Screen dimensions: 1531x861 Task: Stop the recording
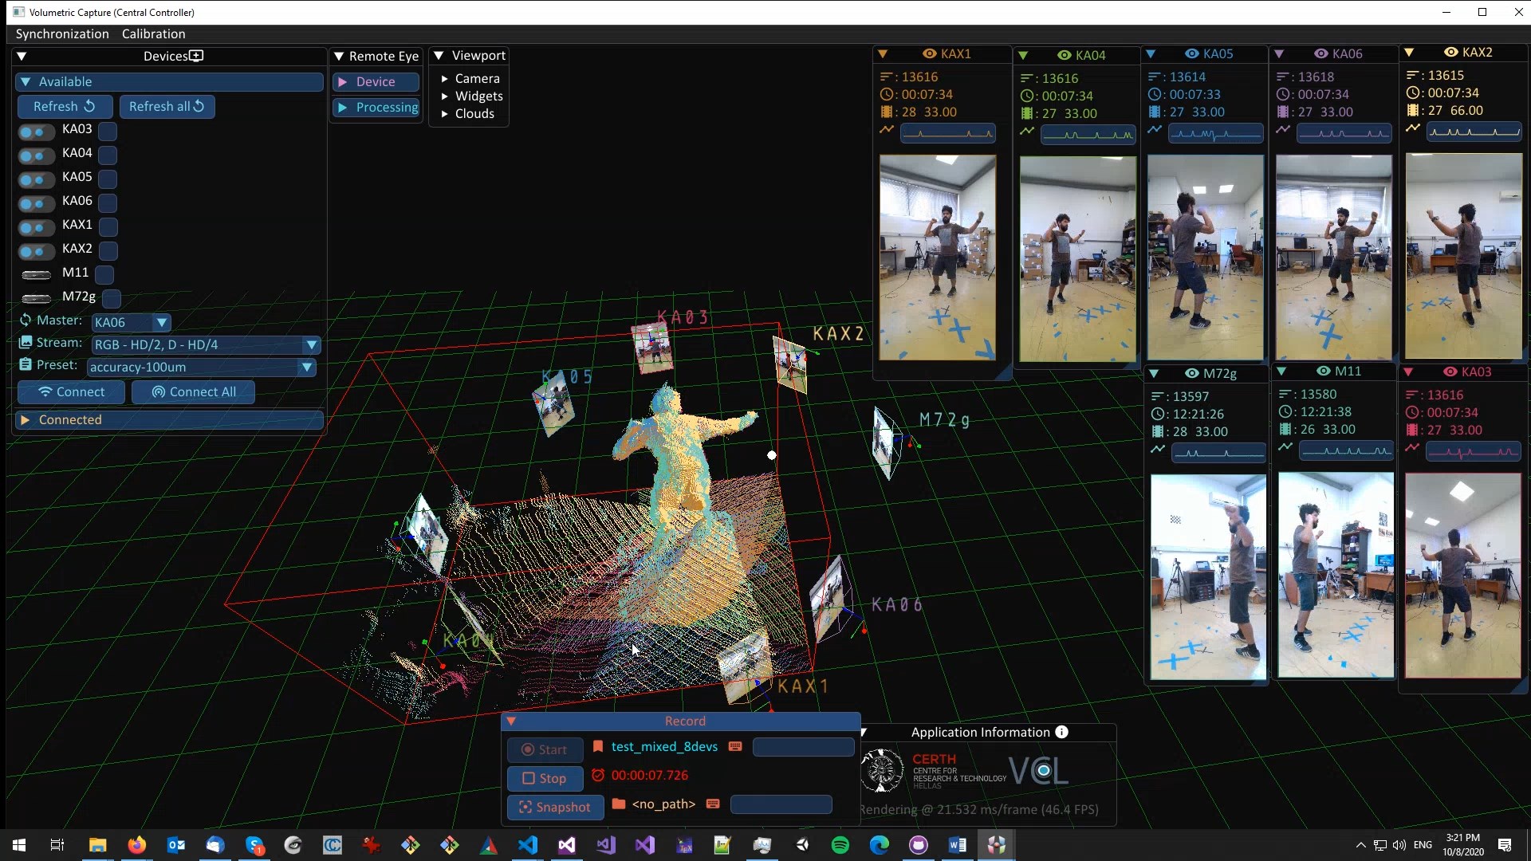[545, 778]
